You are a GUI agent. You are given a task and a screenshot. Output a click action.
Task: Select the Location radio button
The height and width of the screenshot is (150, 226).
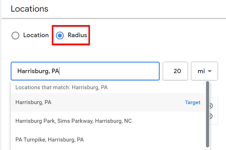(15, 35)
